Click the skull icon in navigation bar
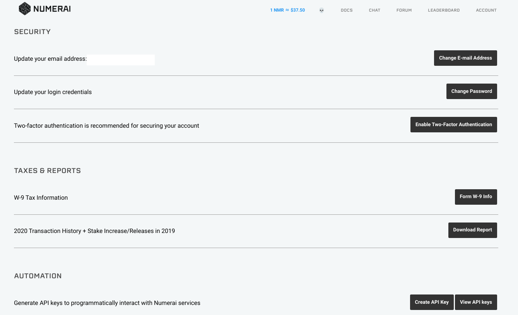The width and height of the screenshot is (518, 315). pos(321,10)
